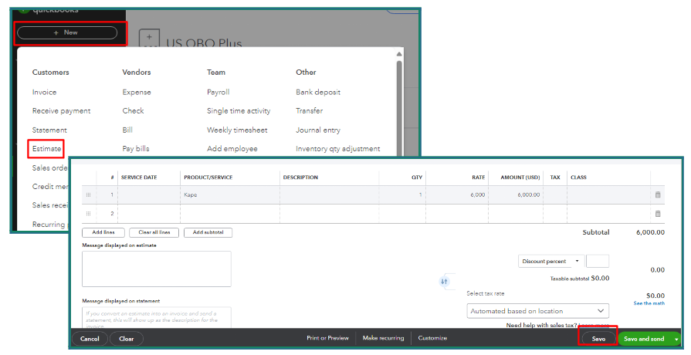Click the rate cell showing 6,000
691x355 pixels.
pyautogui.click(x=457, y=194)
